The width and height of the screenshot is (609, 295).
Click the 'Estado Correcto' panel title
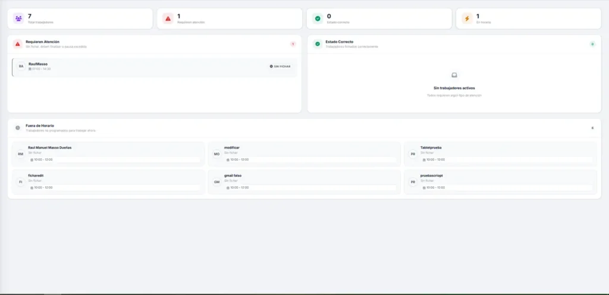(x=340, y=42)
